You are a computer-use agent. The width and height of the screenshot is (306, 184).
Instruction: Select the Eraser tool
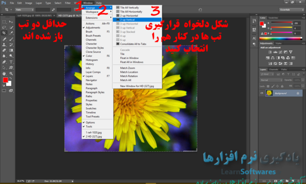pos(4,50)
